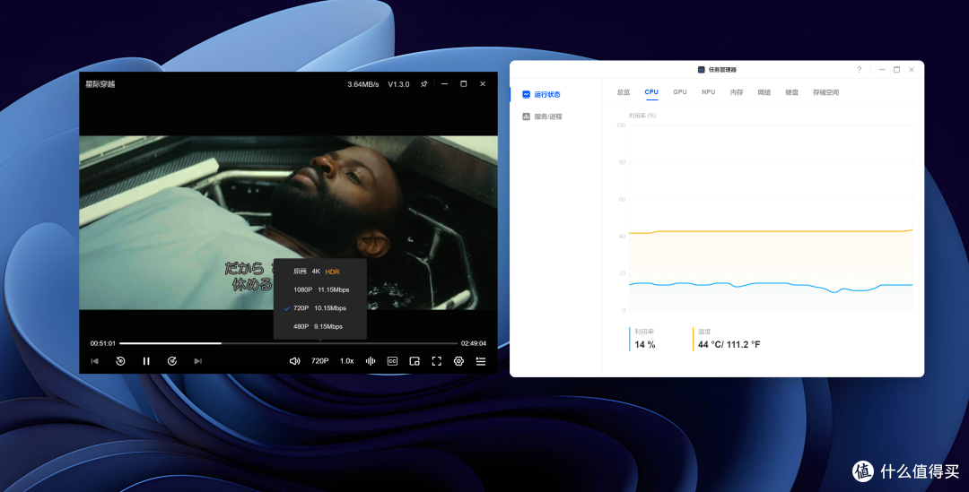969x492 pixels.
Task: Mute the player volume speaker icon
Action: pos(295,361)
